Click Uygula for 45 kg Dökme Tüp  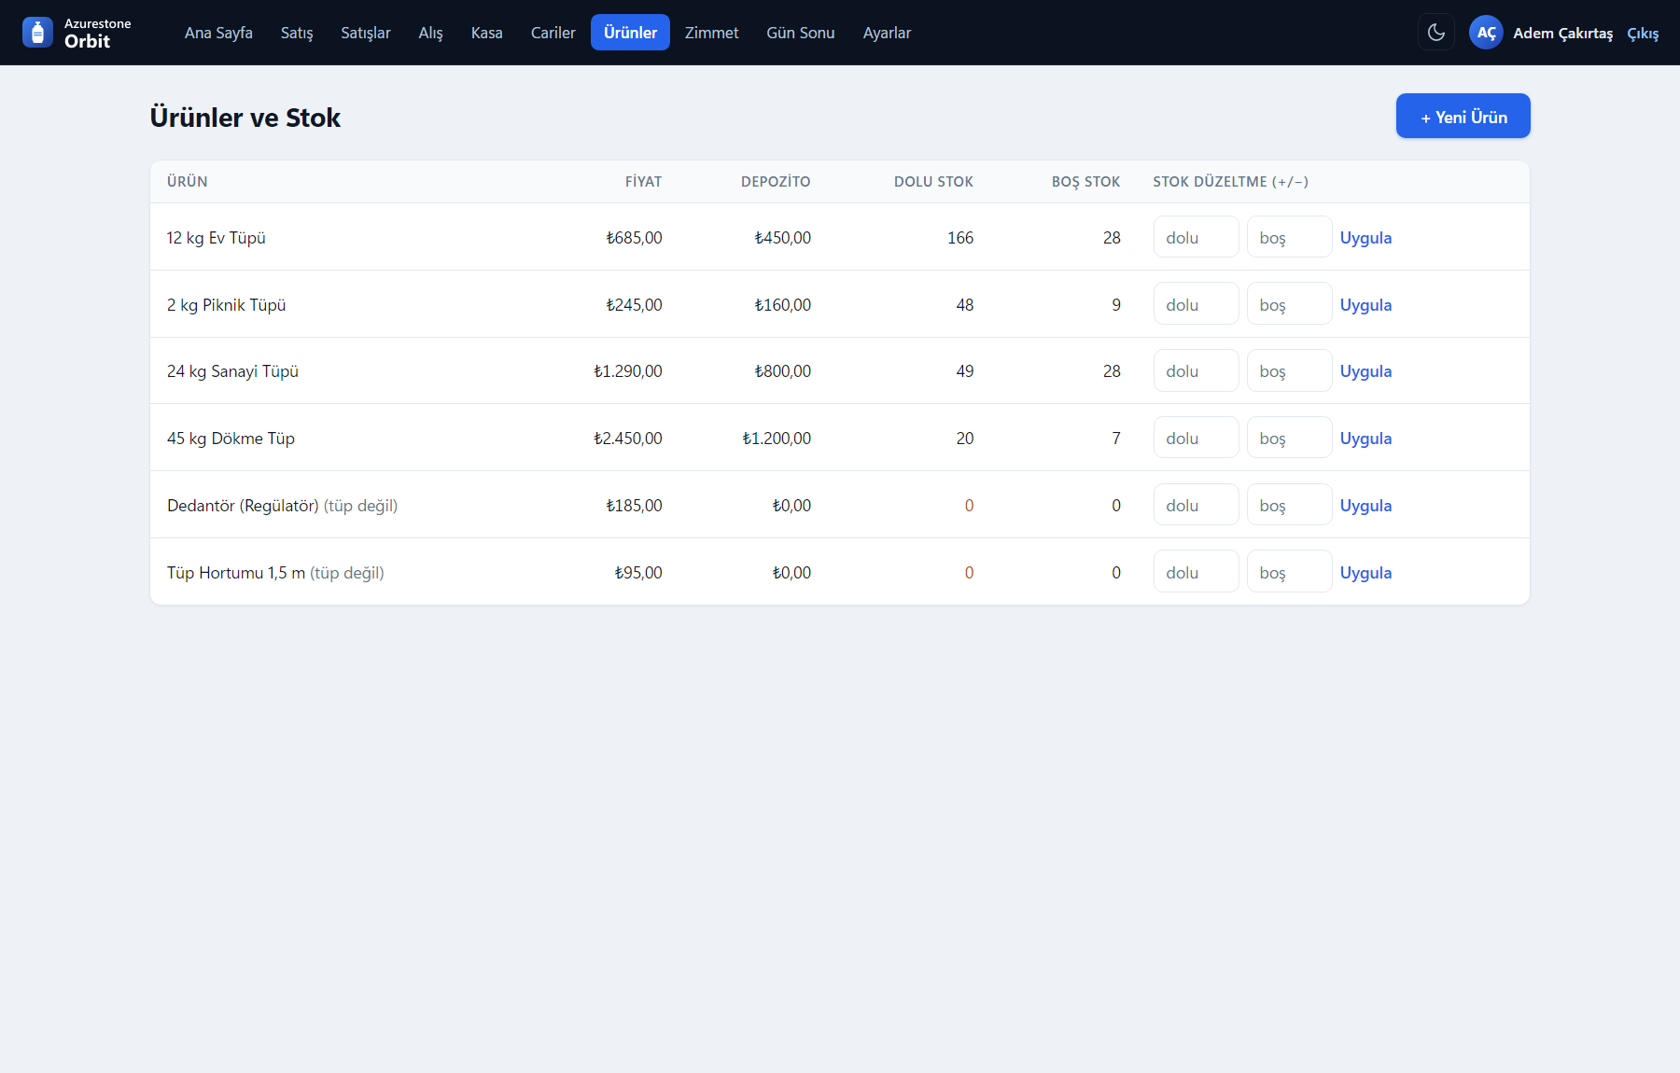click(1365, 439)
